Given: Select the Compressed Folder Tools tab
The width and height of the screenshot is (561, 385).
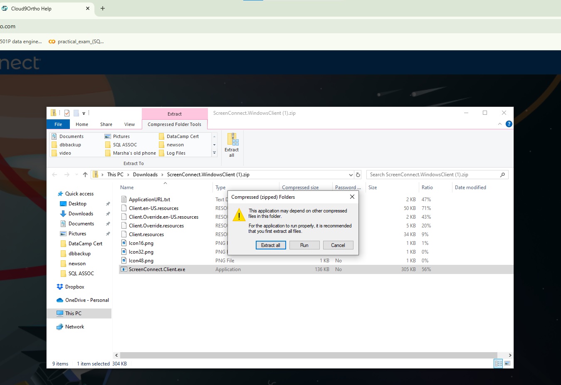Looking at the screenshot, I should tap(175, 124).
